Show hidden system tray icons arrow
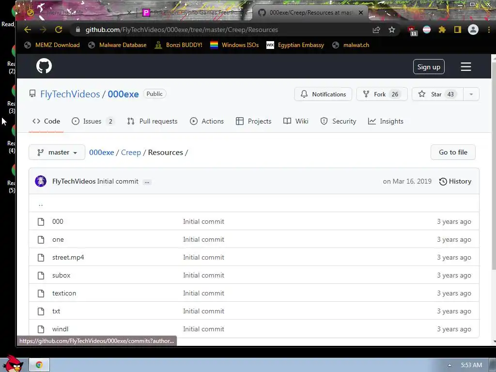496x372 pixels. [x=449, y=365]
